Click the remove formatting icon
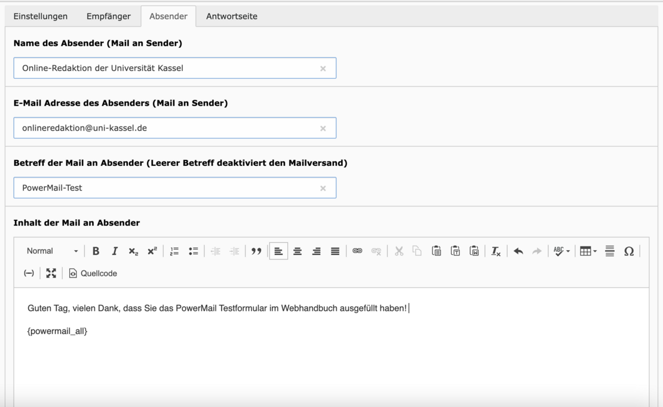 pos(496,251)
